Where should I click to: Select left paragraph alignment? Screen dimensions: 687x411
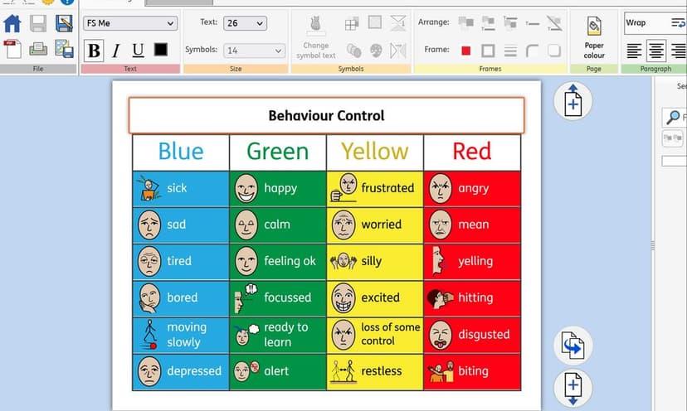(635, 51)
